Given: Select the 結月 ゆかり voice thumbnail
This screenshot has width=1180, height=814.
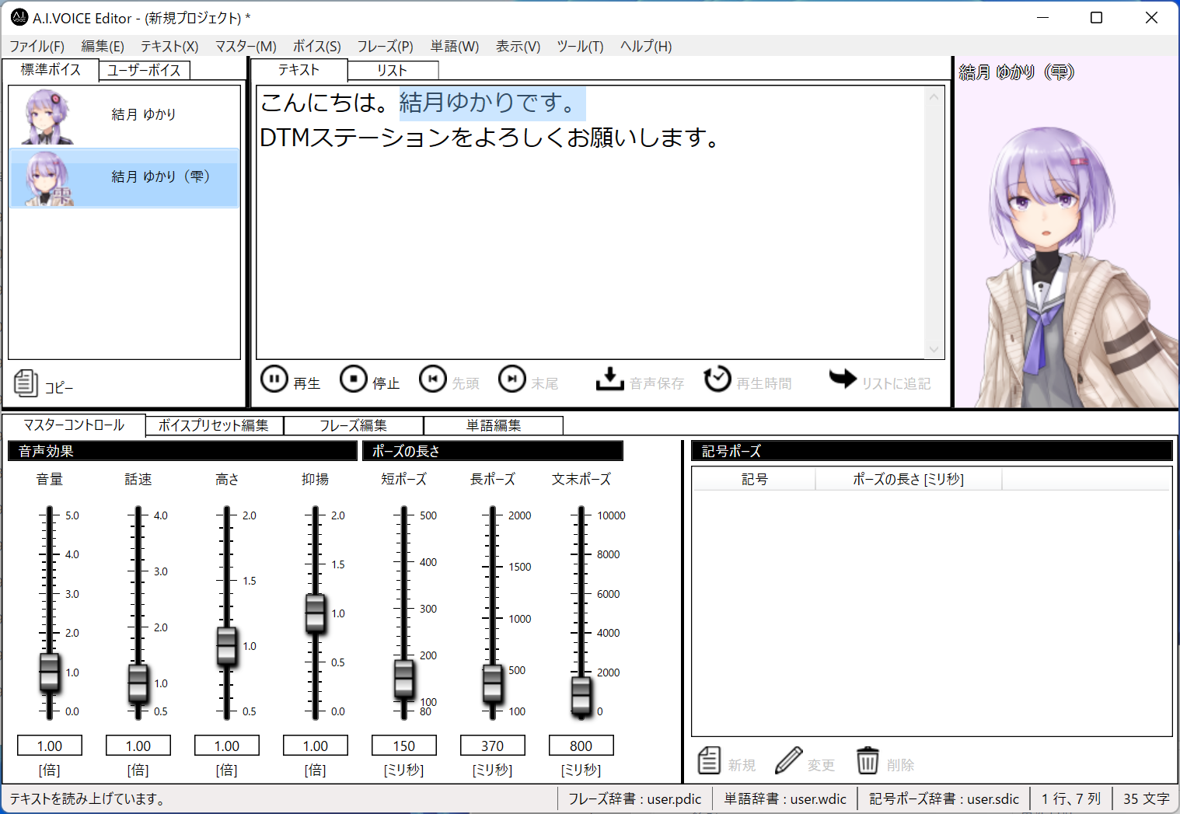Looking at the screenshot, I should point(47,117).
